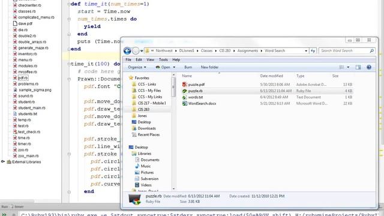The image size is (384, 216).
Task: Open Downloads in Favorites
Action: pos(146,128)
